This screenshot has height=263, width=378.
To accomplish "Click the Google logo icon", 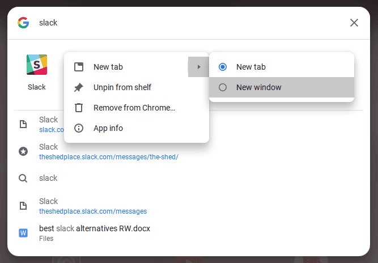I will coord(23,23).
